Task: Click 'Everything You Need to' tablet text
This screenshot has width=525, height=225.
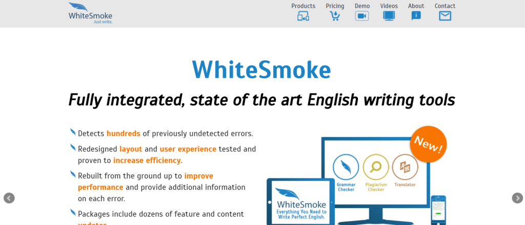Action: (x=301, y=212)
